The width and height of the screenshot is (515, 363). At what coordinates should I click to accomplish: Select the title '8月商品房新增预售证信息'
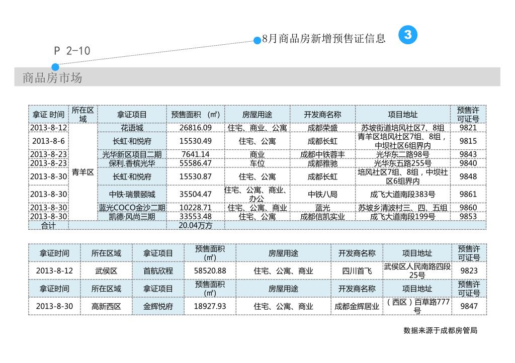[323, 39]
